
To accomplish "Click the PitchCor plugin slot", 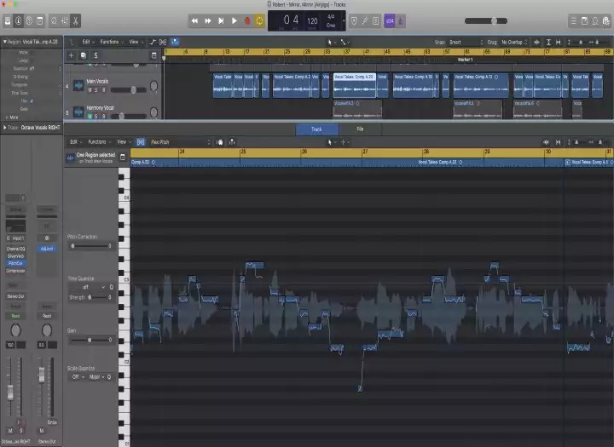I will click(x=15, y=263).
